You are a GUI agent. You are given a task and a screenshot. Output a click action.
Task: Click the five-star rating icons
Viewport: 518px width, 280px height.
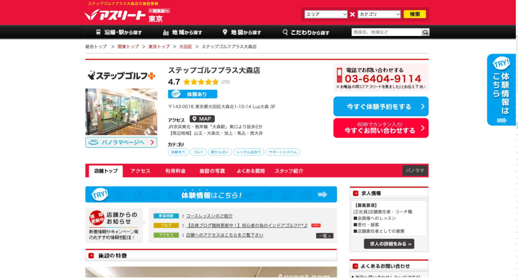pos(201,82)
